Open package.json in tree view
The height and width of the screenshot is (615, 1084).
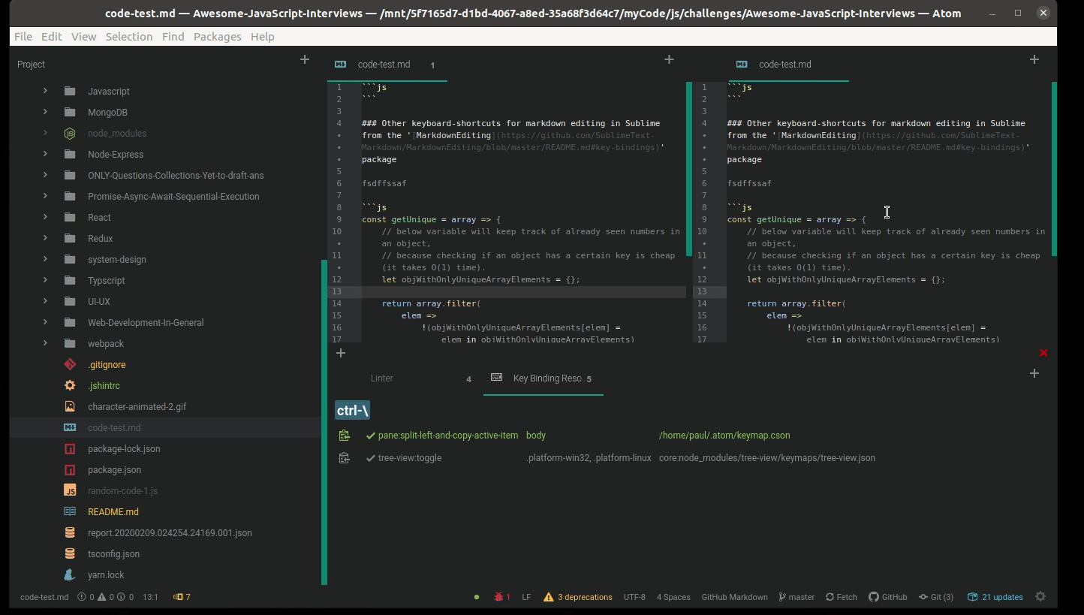[114, 469]
